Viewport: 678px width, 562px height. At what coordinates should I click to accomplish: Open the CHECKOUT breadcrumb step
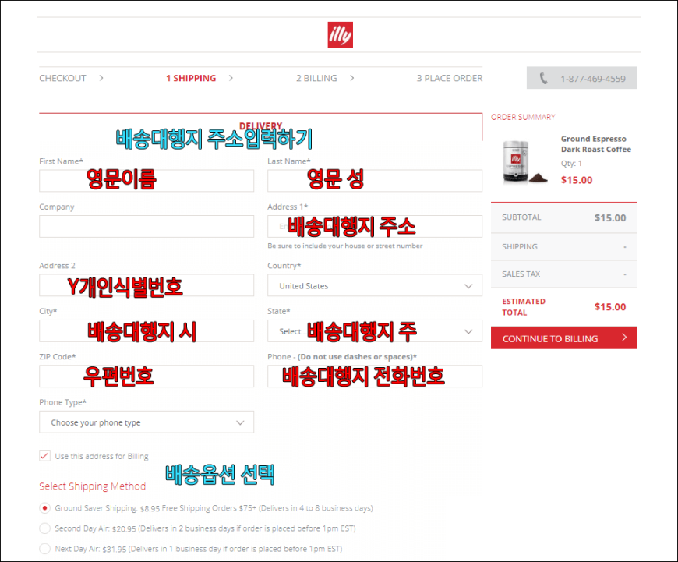coord(62,78)
